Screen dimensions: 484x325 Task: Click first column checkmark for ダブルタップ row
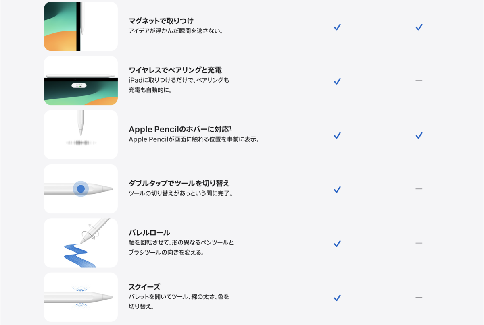tap(337, 189)
